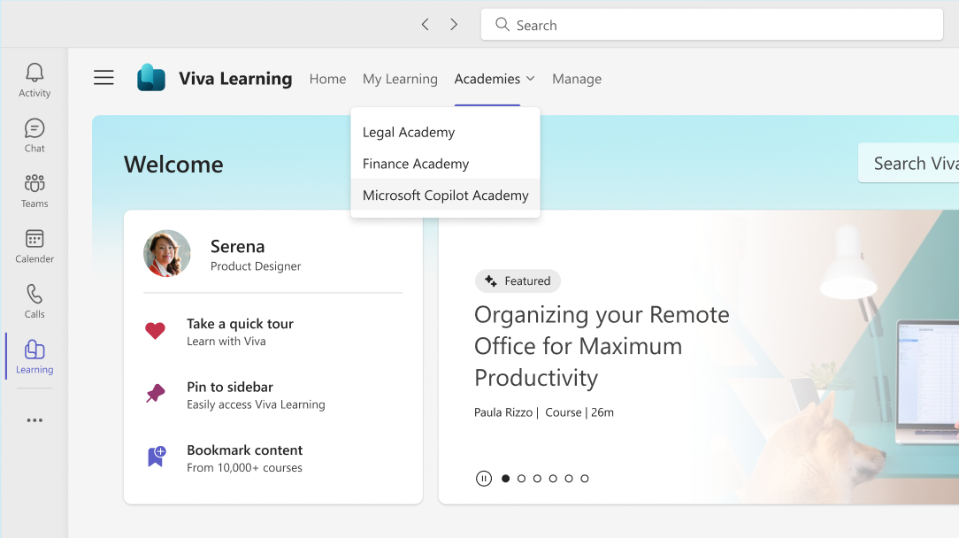The width and height of the screenshot is (959, 538).
Task: Click Pin to sidebar option
Action: (x=229, y=387)
